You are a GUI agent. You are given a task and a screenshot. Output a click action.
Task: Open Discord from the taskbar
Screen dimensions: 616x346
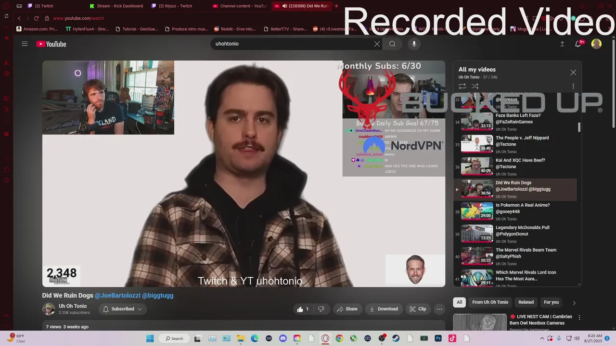(x=283, y=338)
